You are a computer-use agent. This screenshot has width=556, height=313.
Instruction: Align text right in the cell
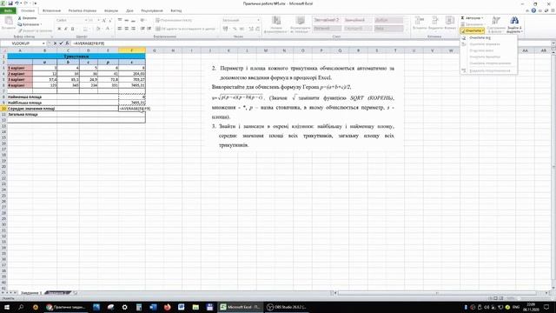[133, 29]
